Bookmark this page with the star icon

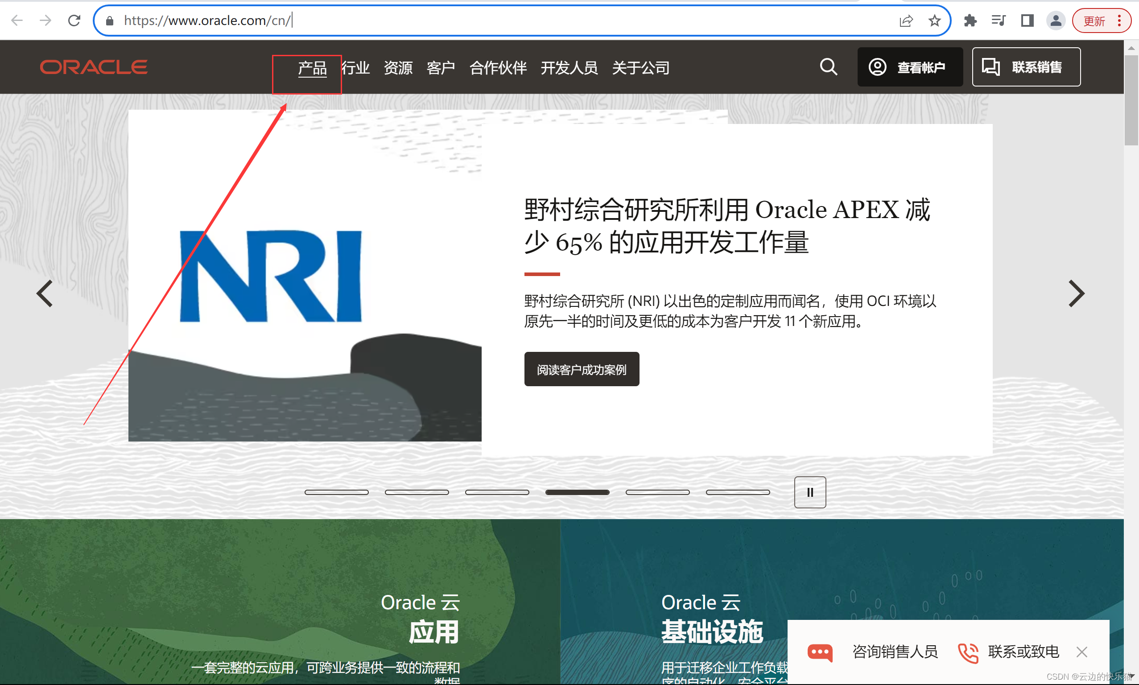click(x=934, y=21)
